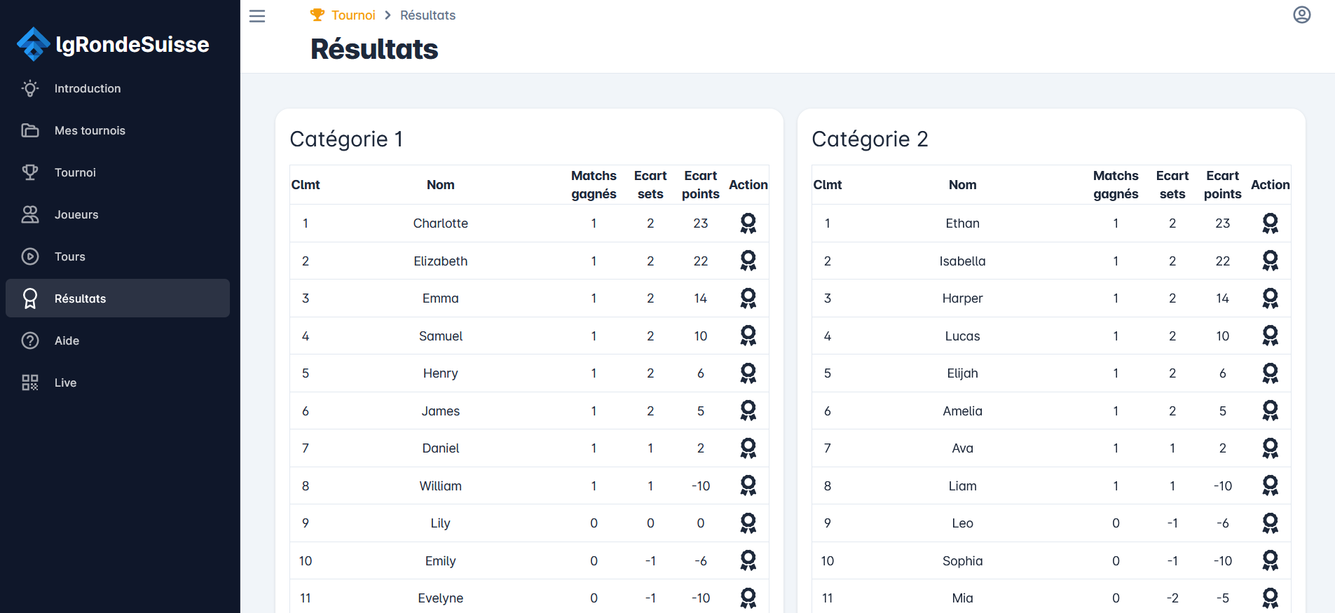This screenshot has height=613, width=1335.
Task: Click the lgRondeSuisse diamond logo
Action: pos(32,43)
